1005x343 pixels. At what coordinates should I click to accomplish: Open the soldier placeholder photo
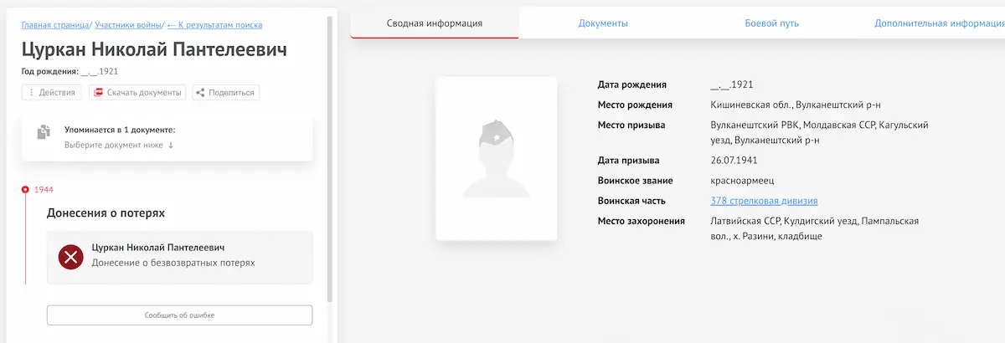coord(497,158)
